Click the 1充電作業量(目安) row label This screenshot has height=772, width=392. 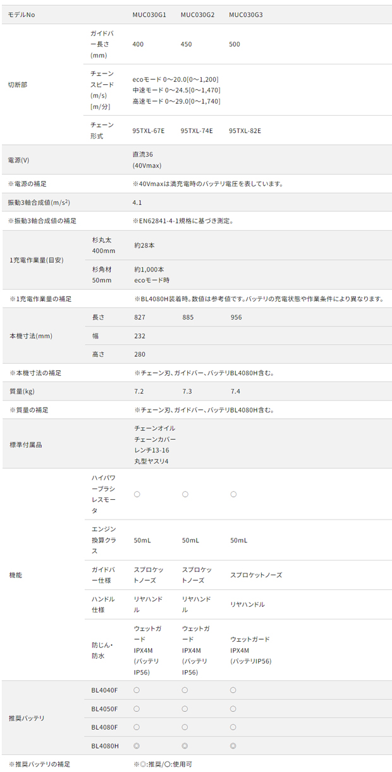coord(37,259)
